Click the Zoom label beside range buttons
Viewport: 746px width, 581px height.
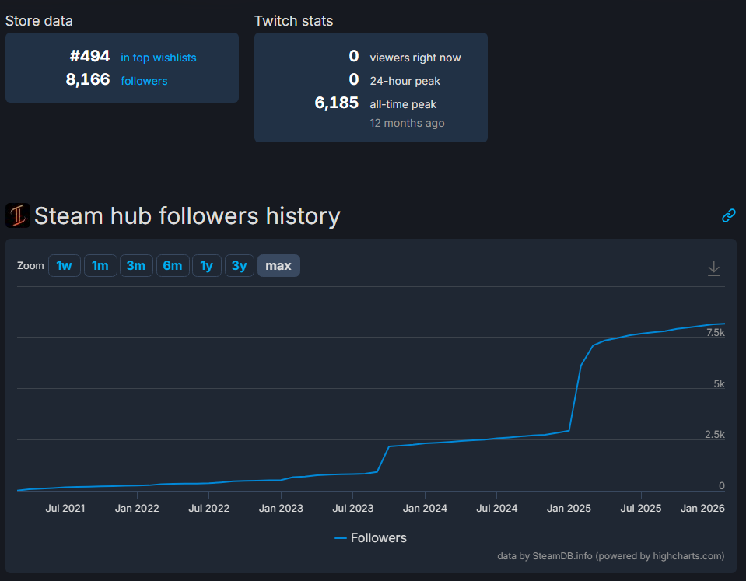click(30, 265)
